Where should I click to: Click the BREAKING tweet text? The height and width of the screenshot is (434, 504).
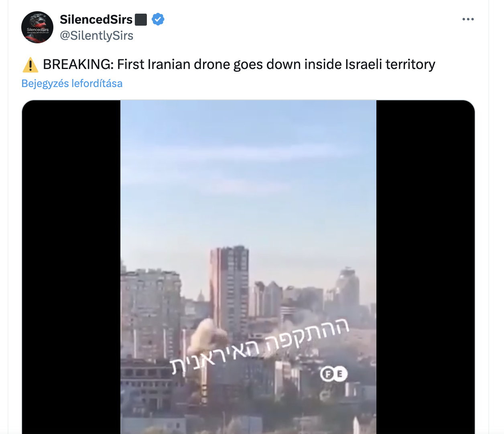239,65
